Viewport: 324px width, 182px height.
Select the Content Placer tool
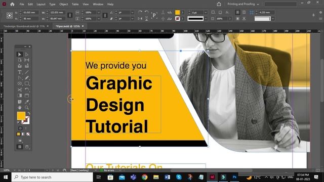click(27, 66)
